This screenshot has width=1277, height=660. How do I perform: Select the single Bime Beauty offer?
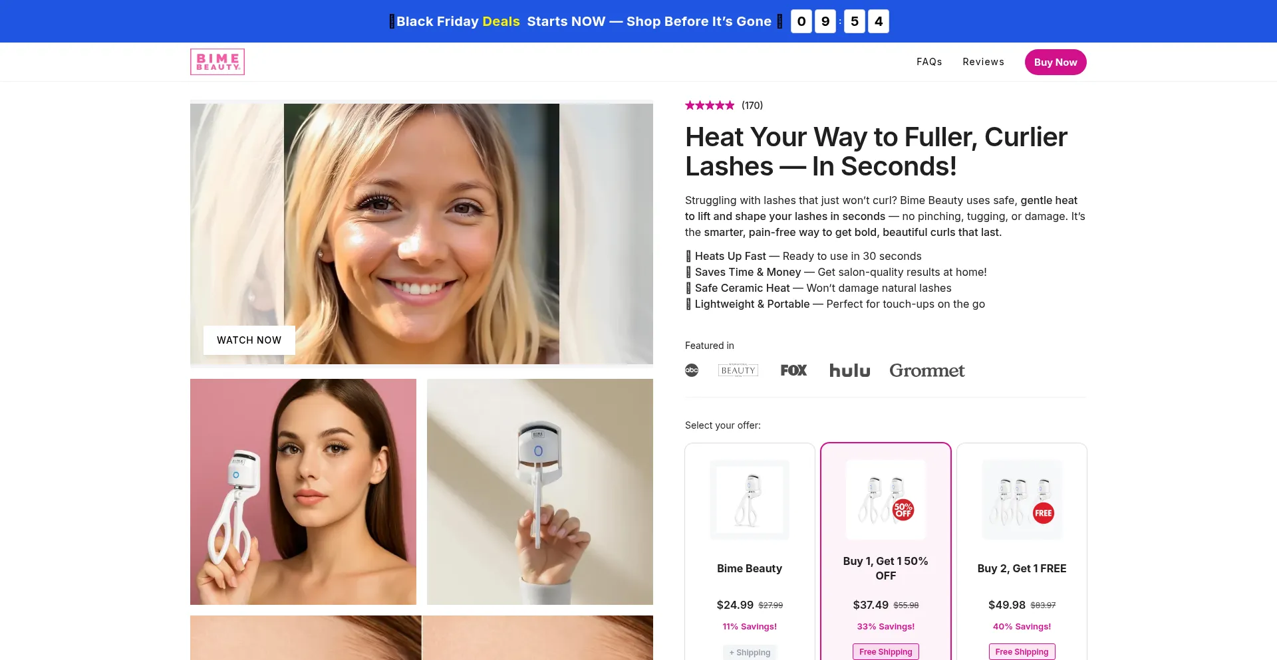[750, 552]
